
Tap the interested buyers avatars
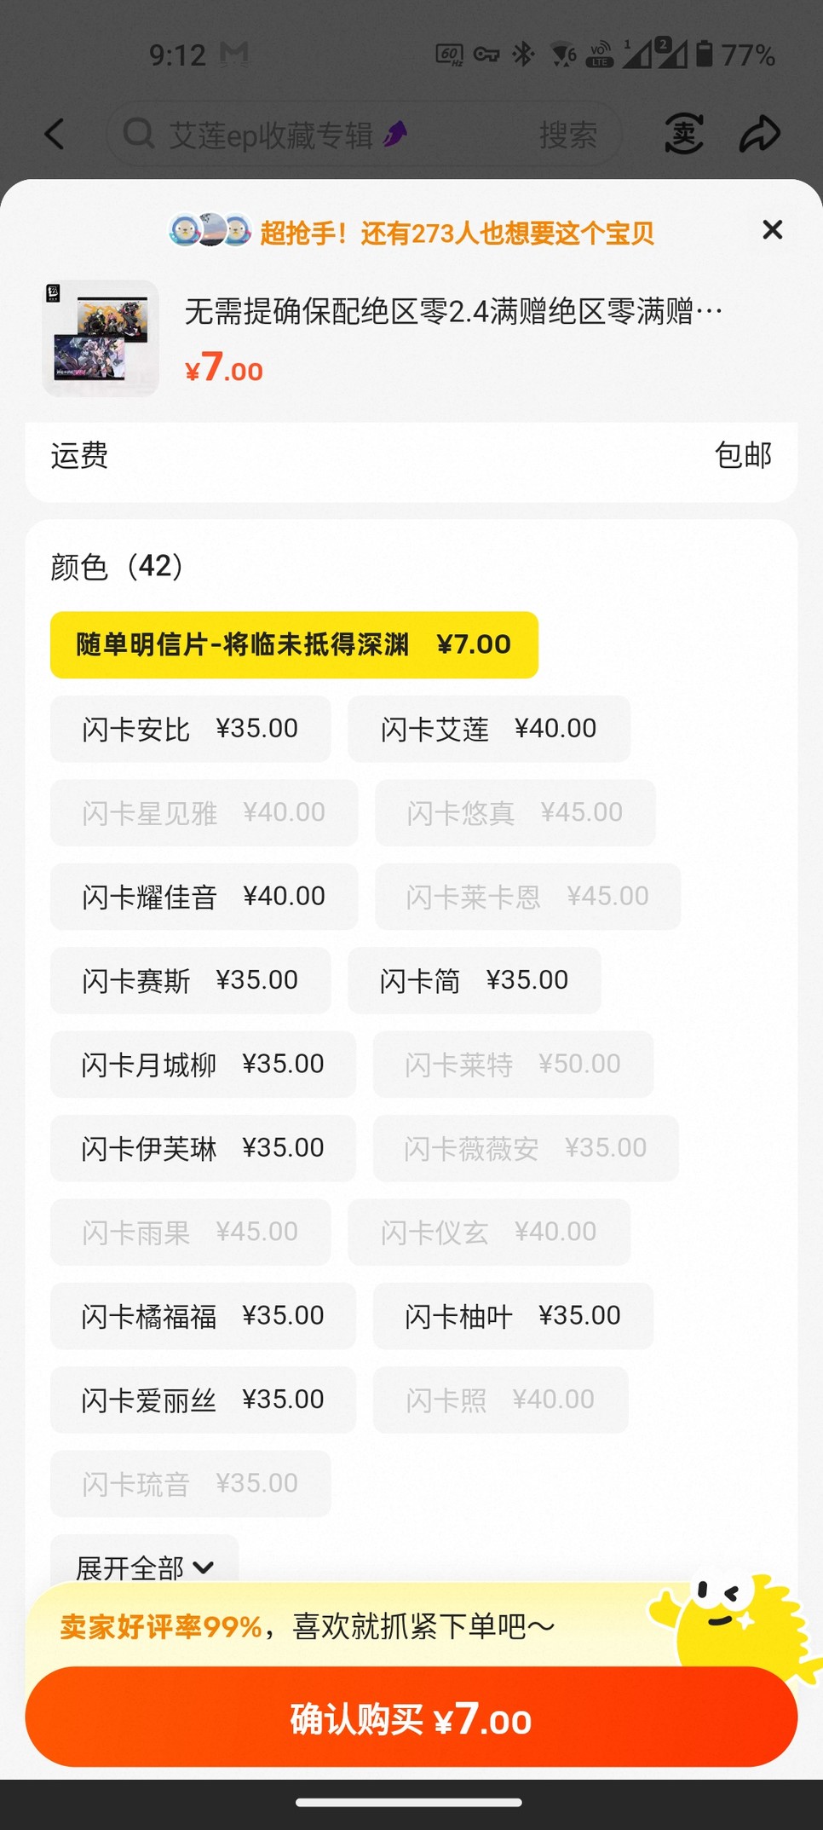(x=210, y=230)
